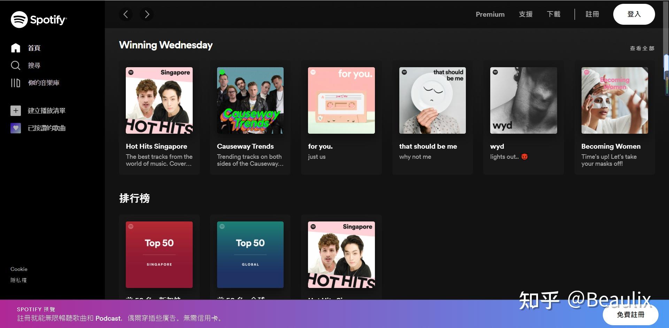Switch to the Premium tab

(490, 14)
